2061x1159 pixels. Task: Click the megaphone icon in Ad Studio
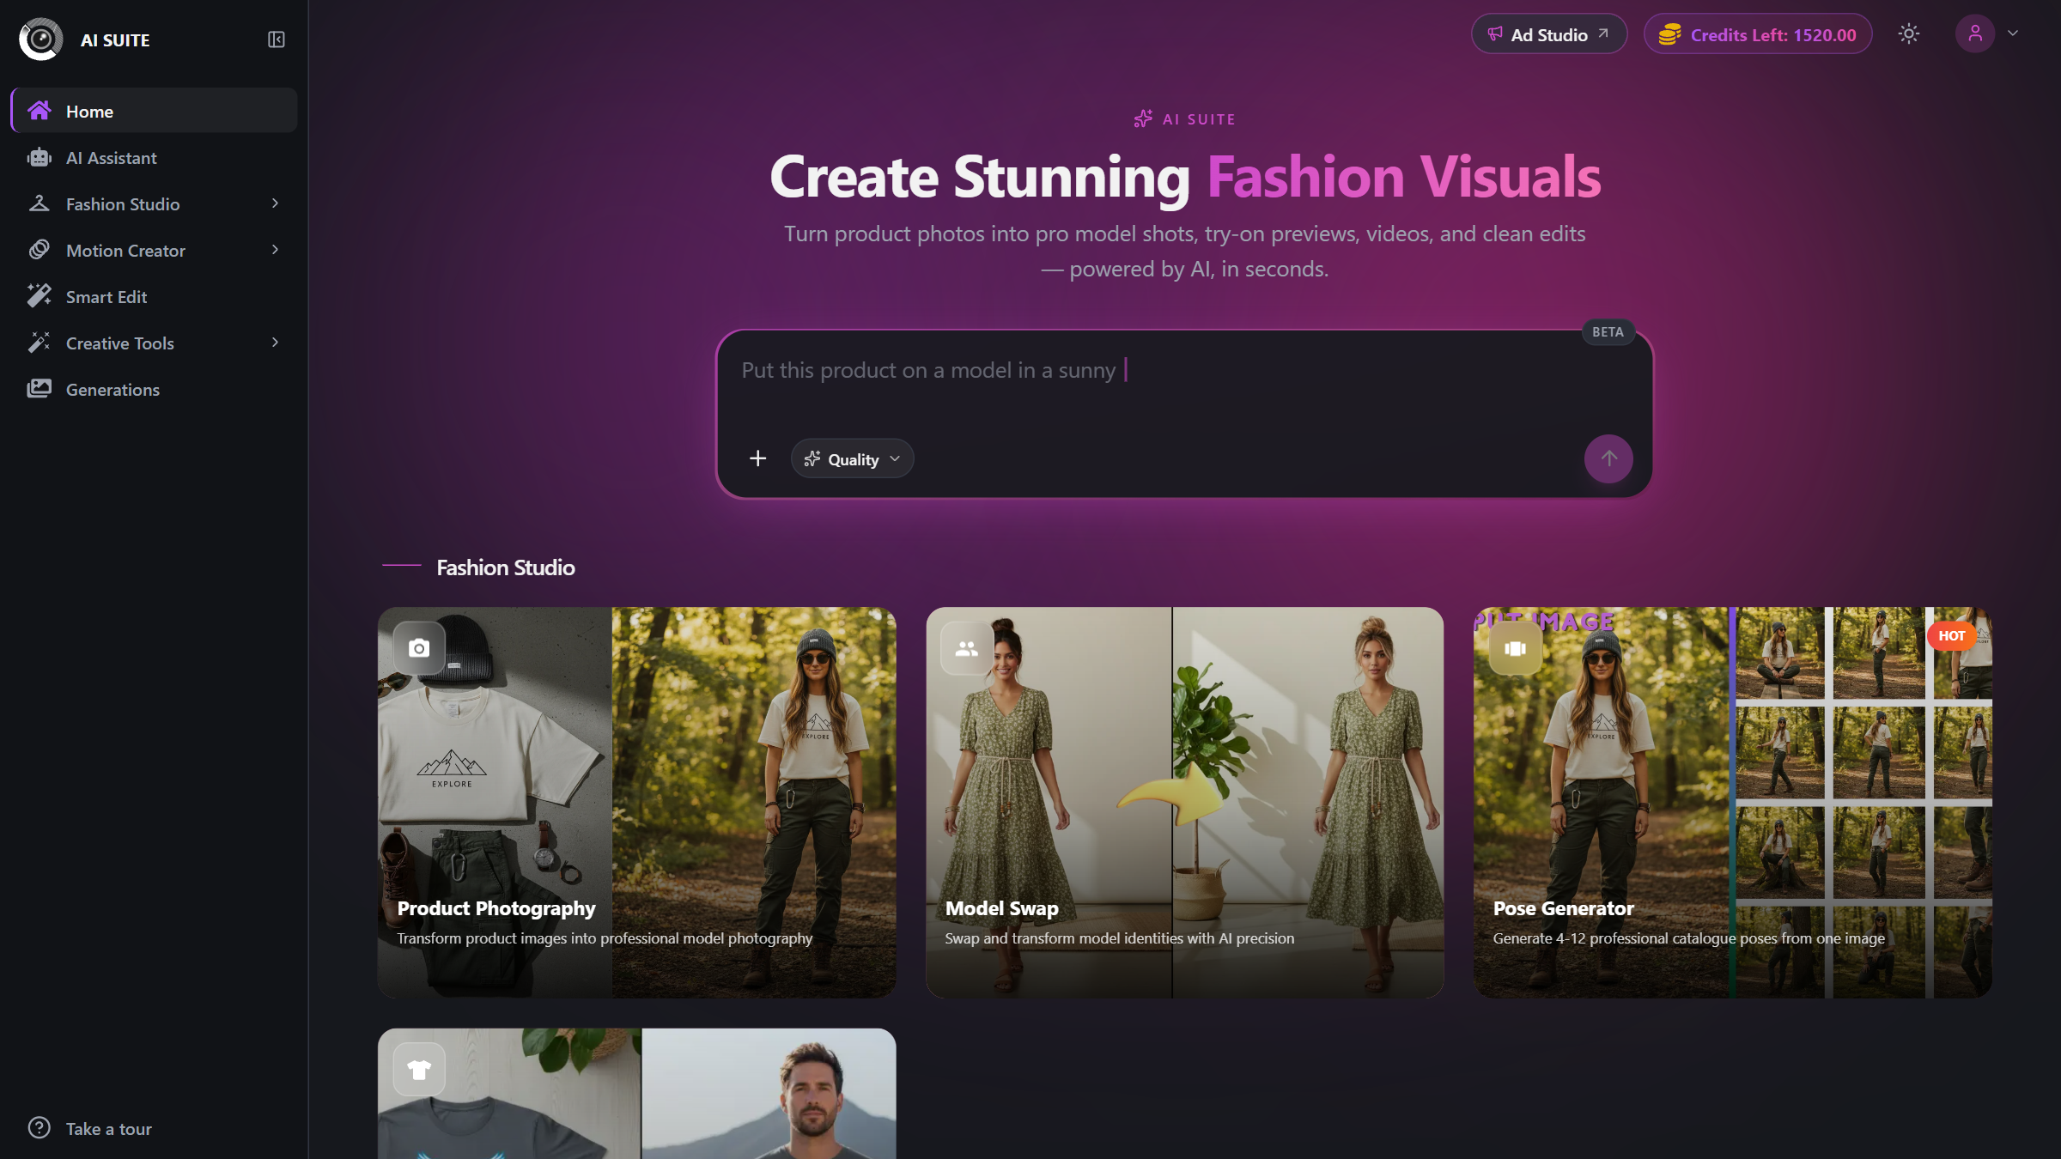[x=1495, y=34]
